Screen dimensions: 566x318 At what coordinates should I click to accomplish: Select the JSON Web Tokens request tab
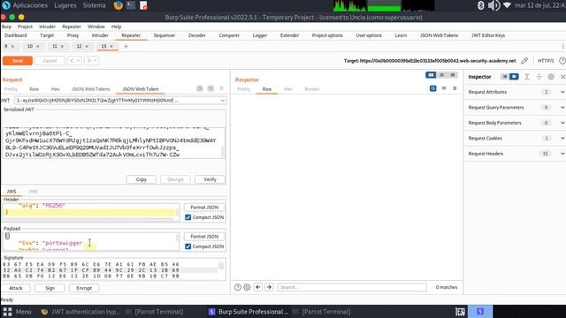coord(90,89)
